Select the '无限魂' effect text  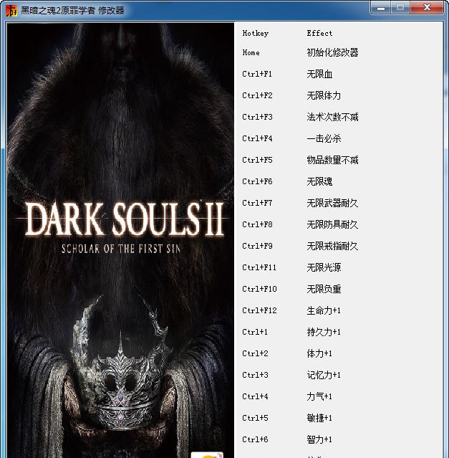point(319,181)
